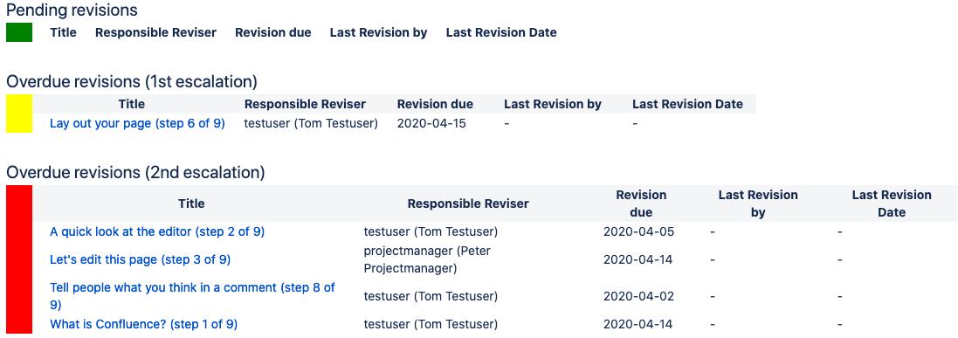Click Last Revision Date header in 1st escalation table
The height and width of the screenshot is (338, 958).
(688, 104)
